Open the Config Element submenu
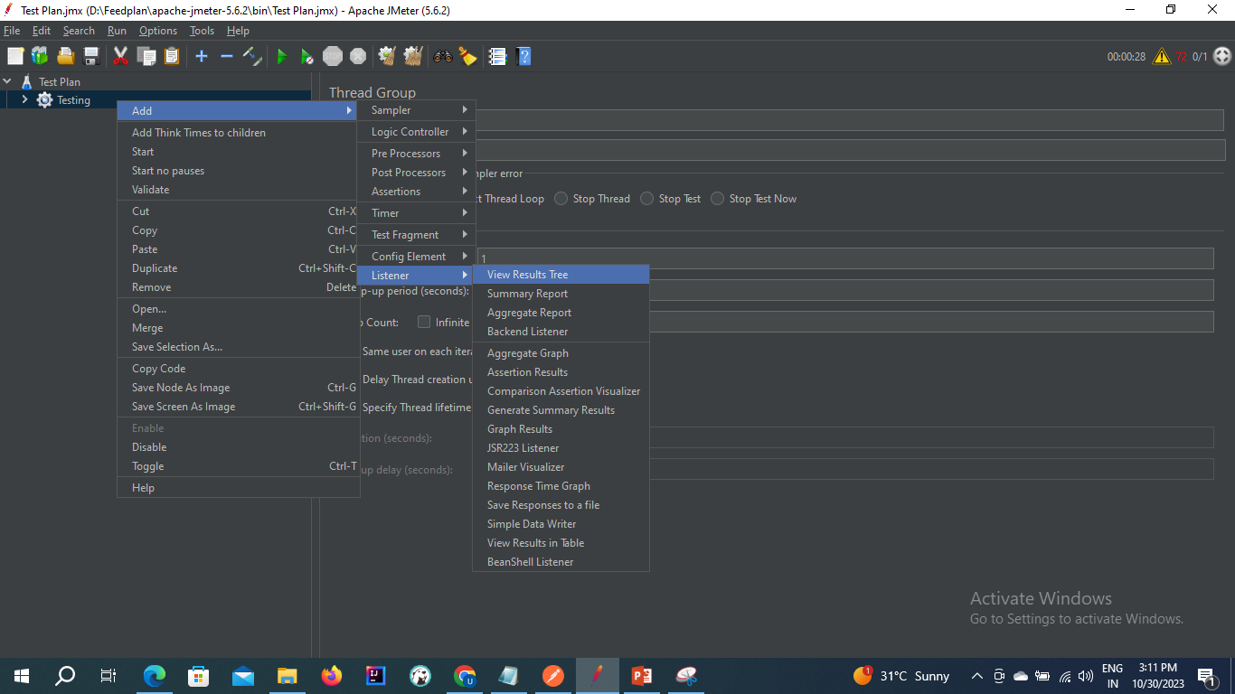Screen dimensions: 1235x694 click(416, 257)
